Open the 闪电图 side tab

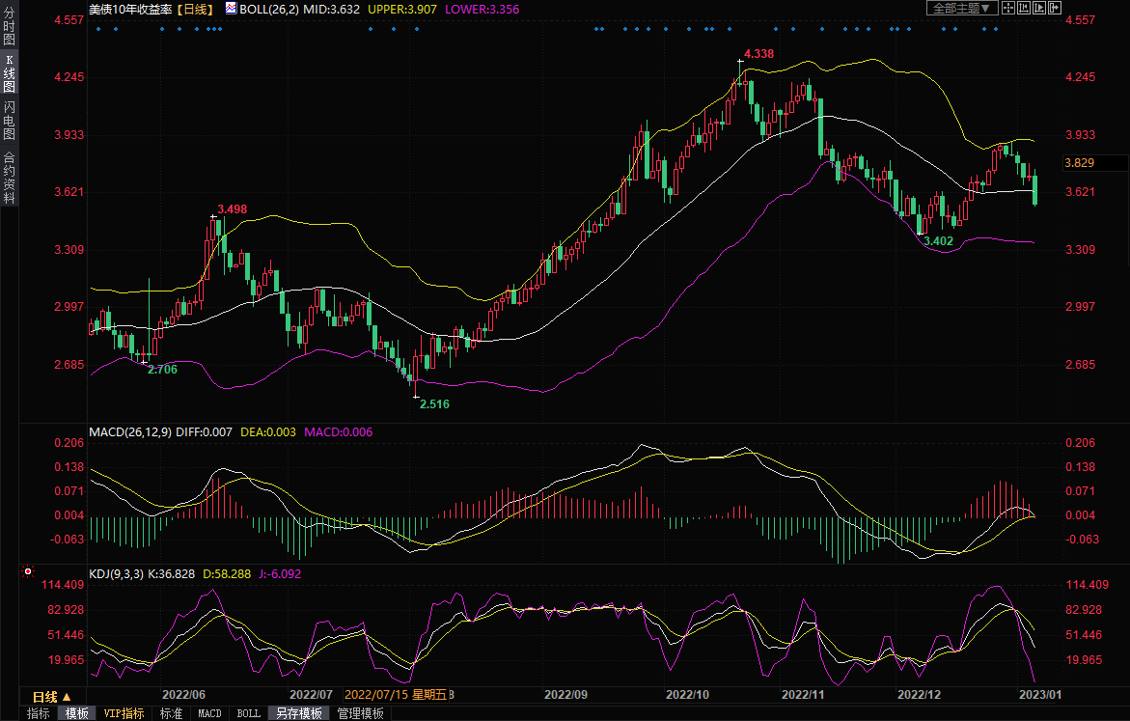(9, 120)
